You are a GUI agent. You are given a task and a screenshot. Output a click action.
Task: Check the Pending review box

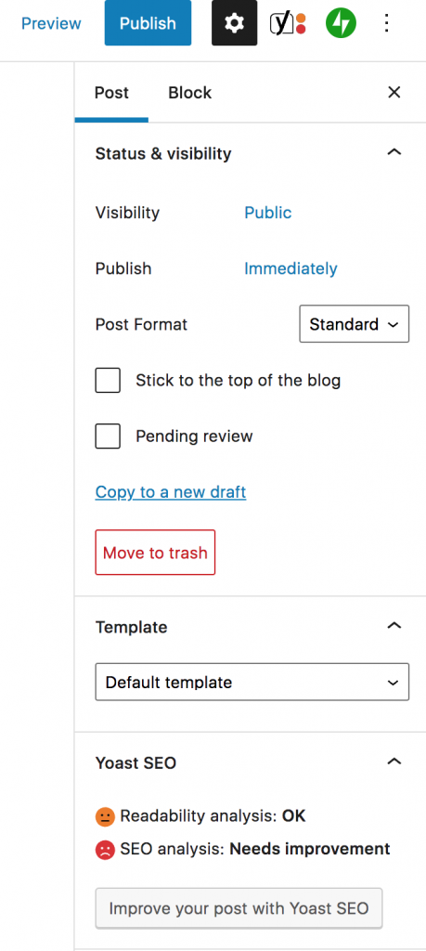click(x=108, y=436)
